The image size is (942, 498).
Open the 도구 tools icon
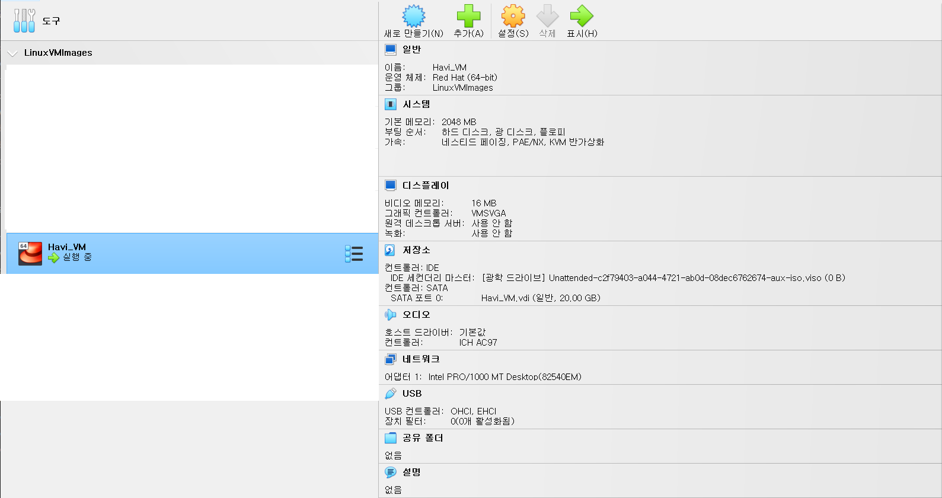[x=24, y=21]
